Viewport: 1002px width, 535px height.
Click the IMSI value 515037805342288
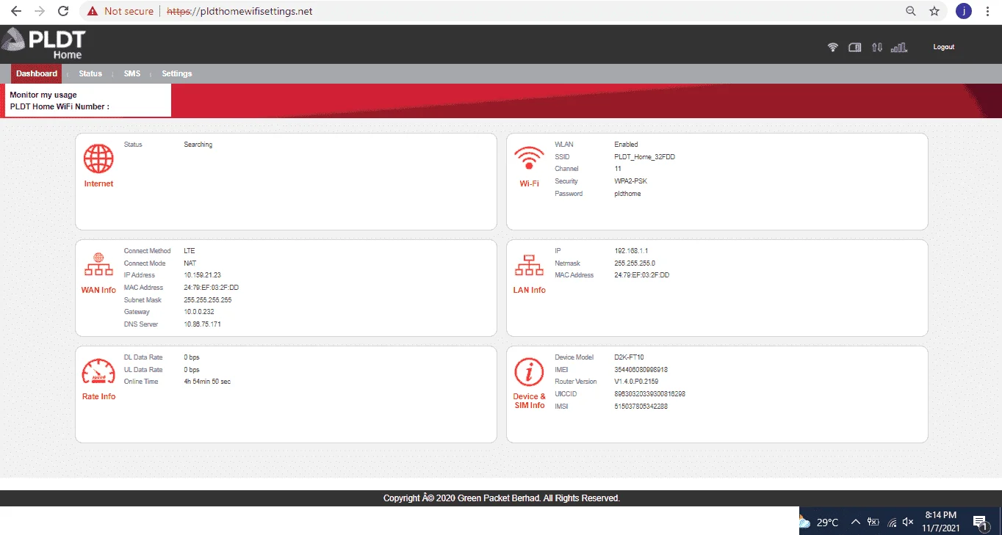coord(641,407)
